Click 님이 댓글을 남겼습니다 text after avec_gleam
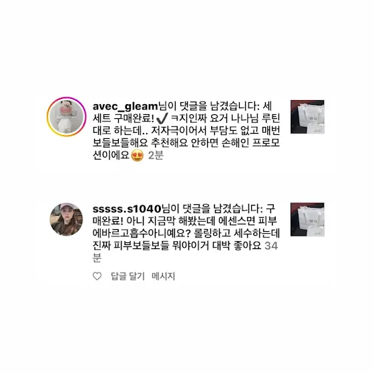The width and height of the screenshot is (374, 374). tap(208, 106)
